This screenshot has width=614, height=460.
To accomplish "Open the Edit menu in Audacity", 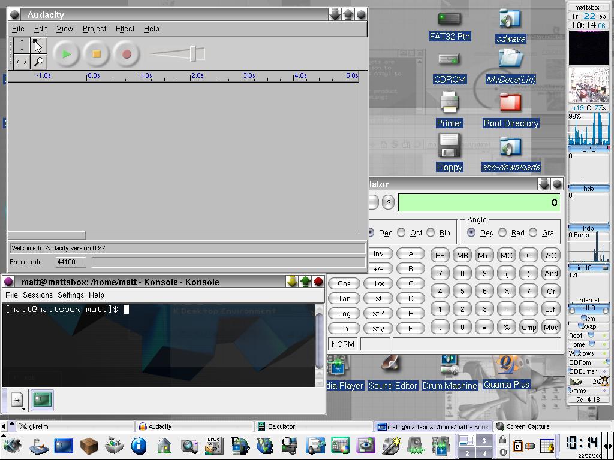I will pyautogui.click(x=40, y=29).
